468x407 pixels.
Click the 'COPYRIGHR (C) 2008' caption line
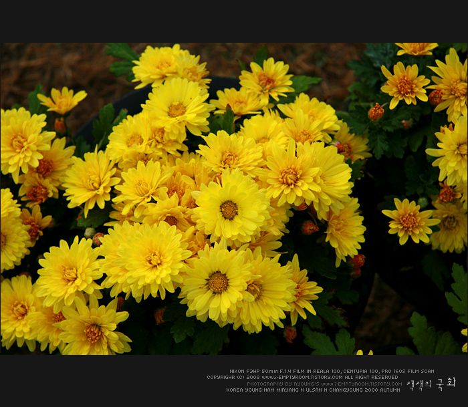pos(302,377)
